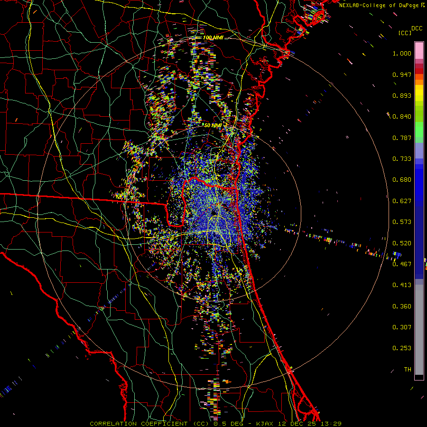The height and width of the screenshot is (427, 427).
Task: Click the 0.307 legend value
Action: pyautogui.click(x=402, y=327)
